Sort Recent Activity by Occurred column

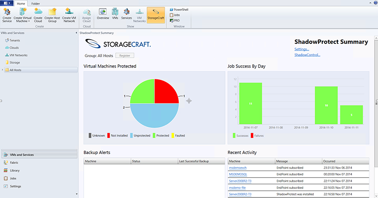(345, 161)
